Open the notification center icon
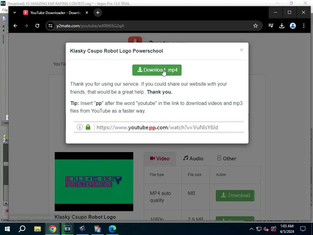 [303, 229]
